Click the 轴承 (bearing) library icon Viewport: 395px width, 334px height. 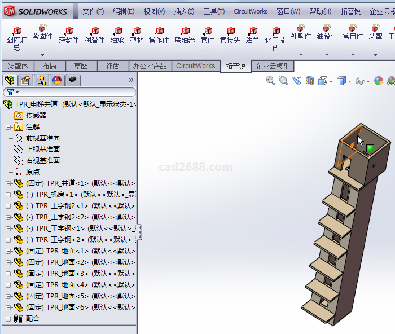click(117, 36)
